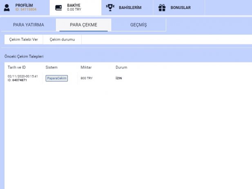
Task: Select the PARA ÇEKME tab
Action: pos(84,25)
